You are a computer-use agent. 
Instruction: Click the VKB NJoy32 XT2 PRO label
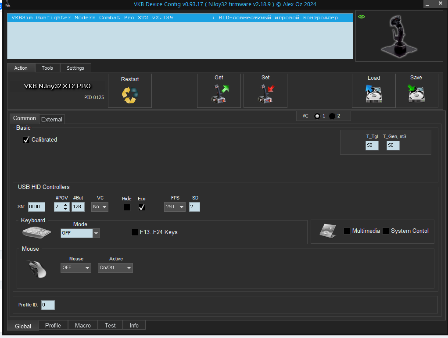pos(57,86)
